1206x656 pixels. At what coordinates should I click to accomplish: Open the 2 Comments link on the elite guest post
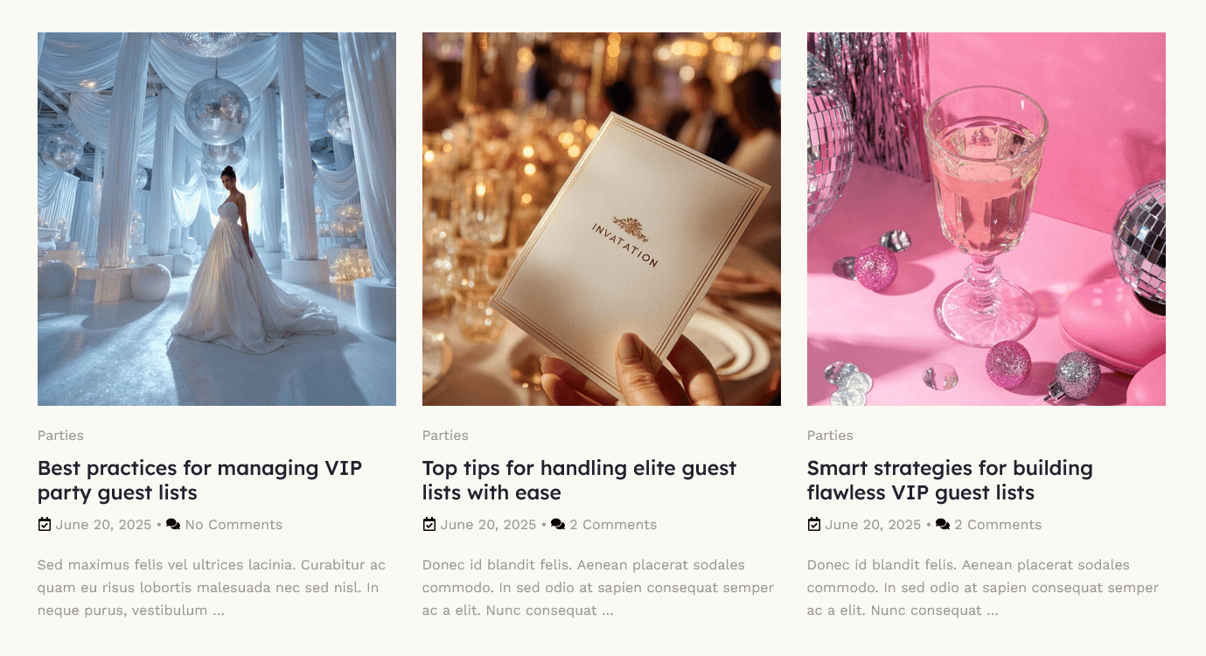click(613, 525)
